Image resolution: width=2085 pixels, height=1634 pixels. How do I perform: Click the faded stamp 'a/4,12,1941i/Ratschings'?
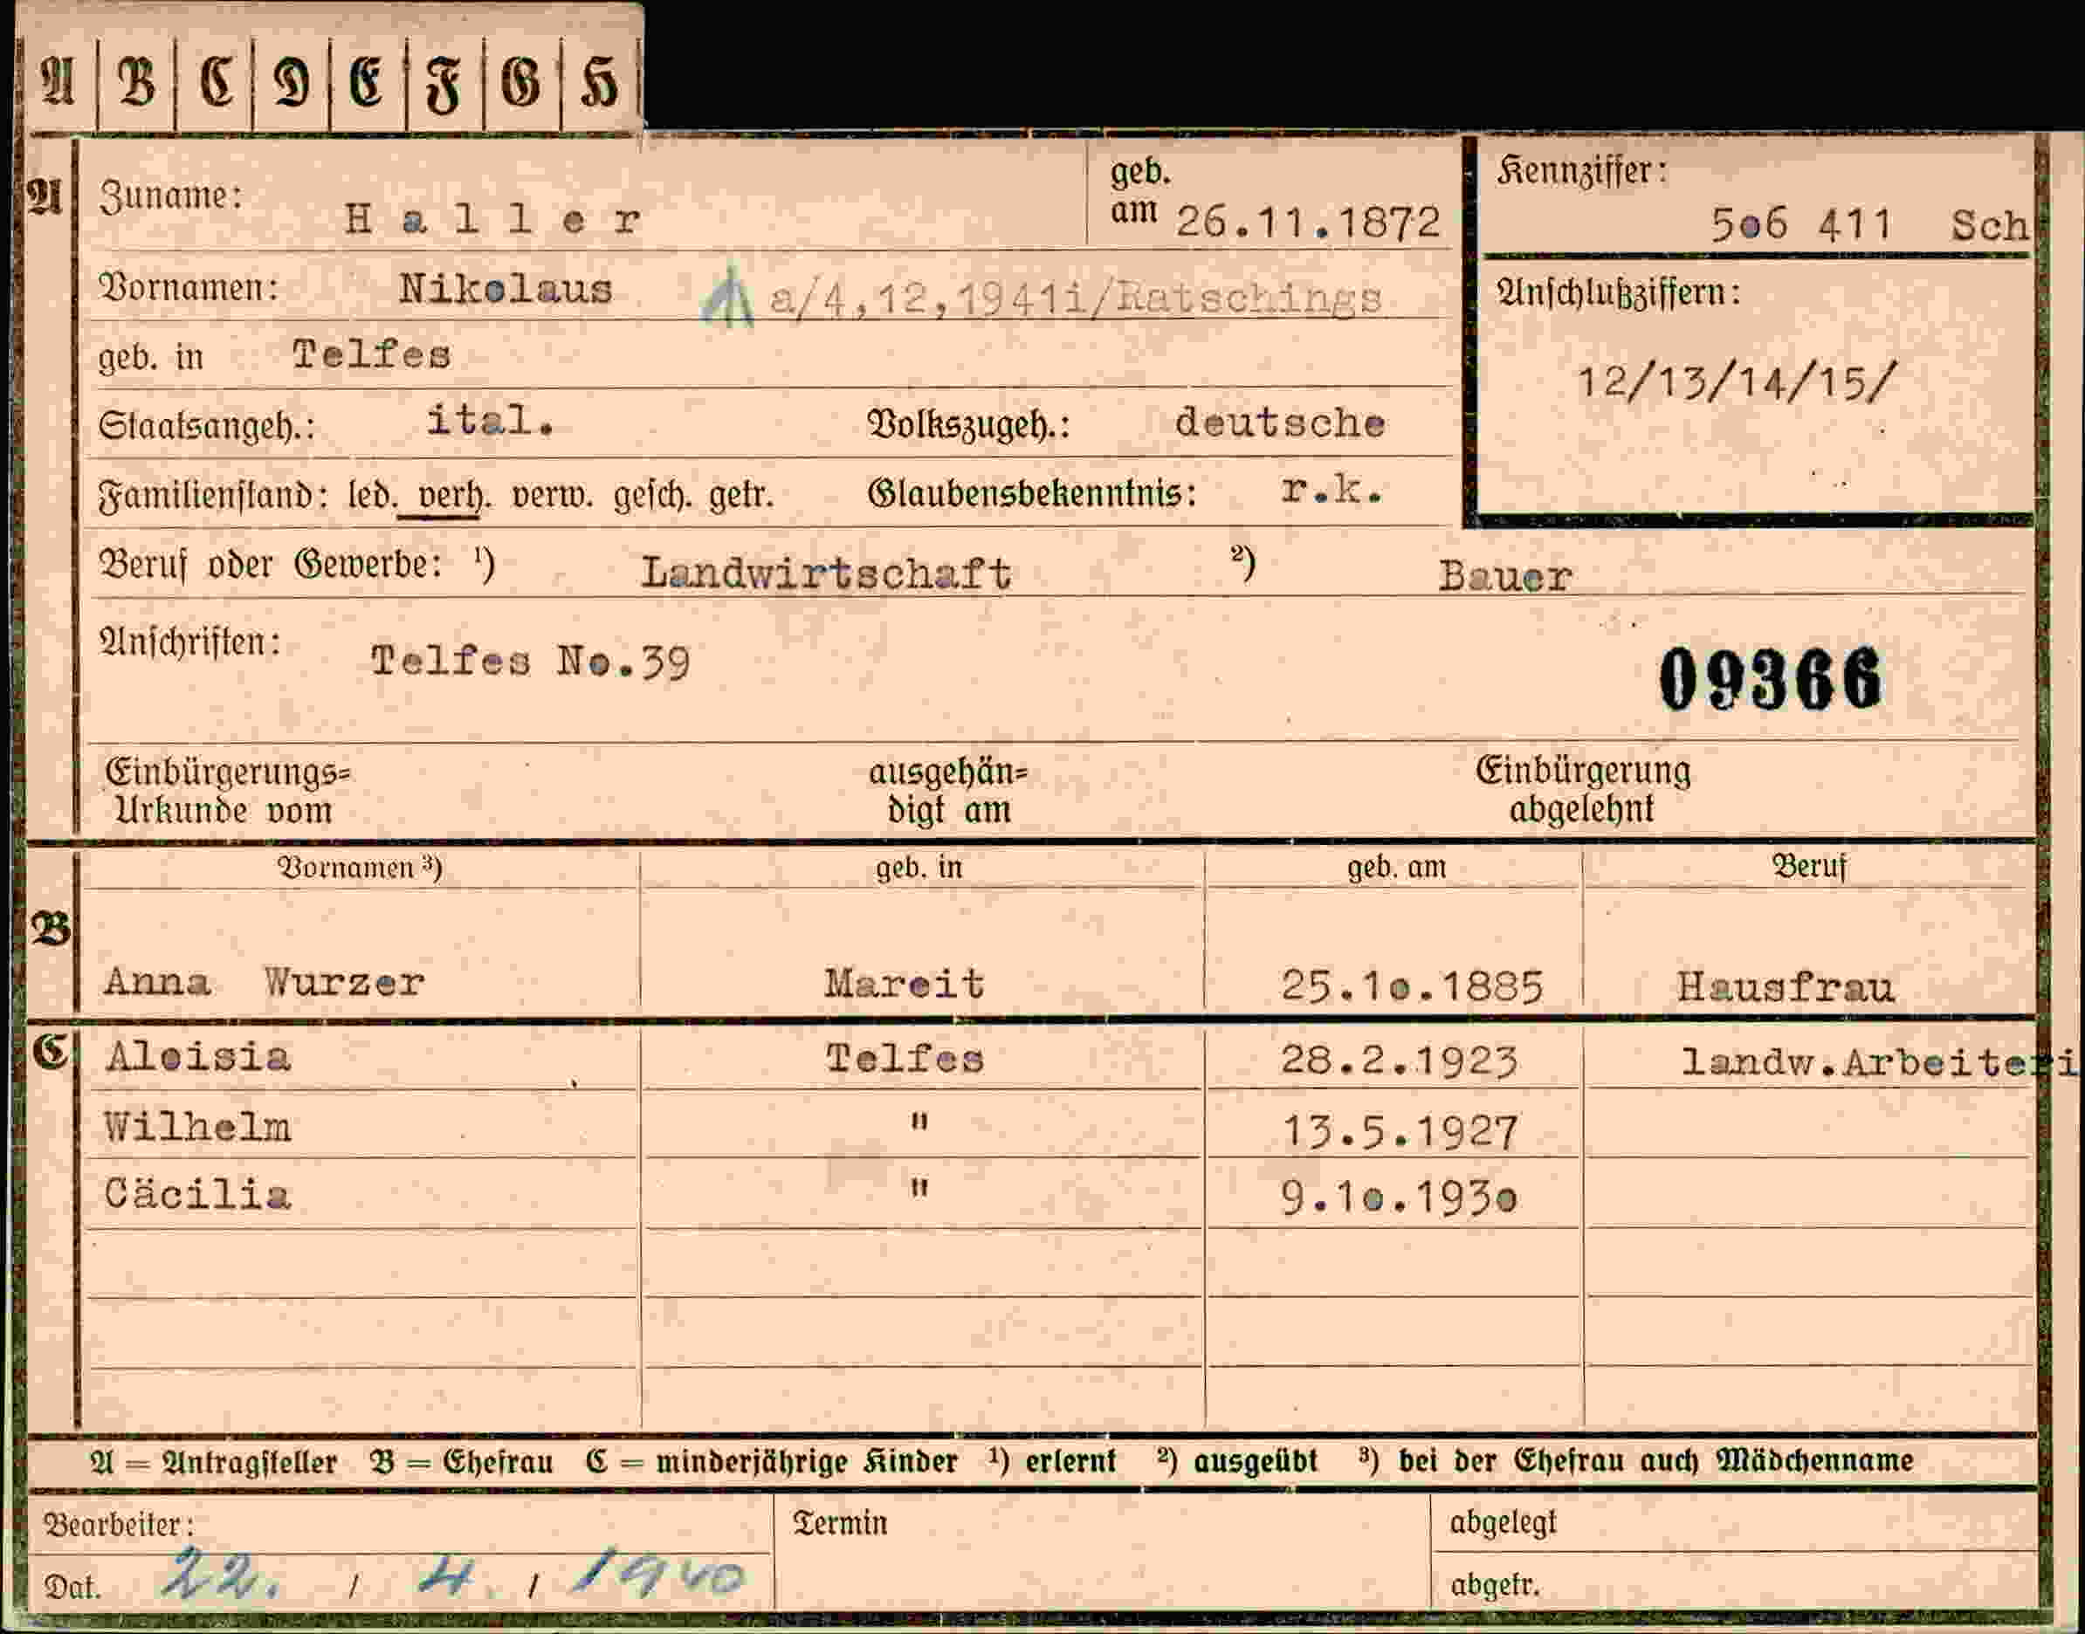1076,299
